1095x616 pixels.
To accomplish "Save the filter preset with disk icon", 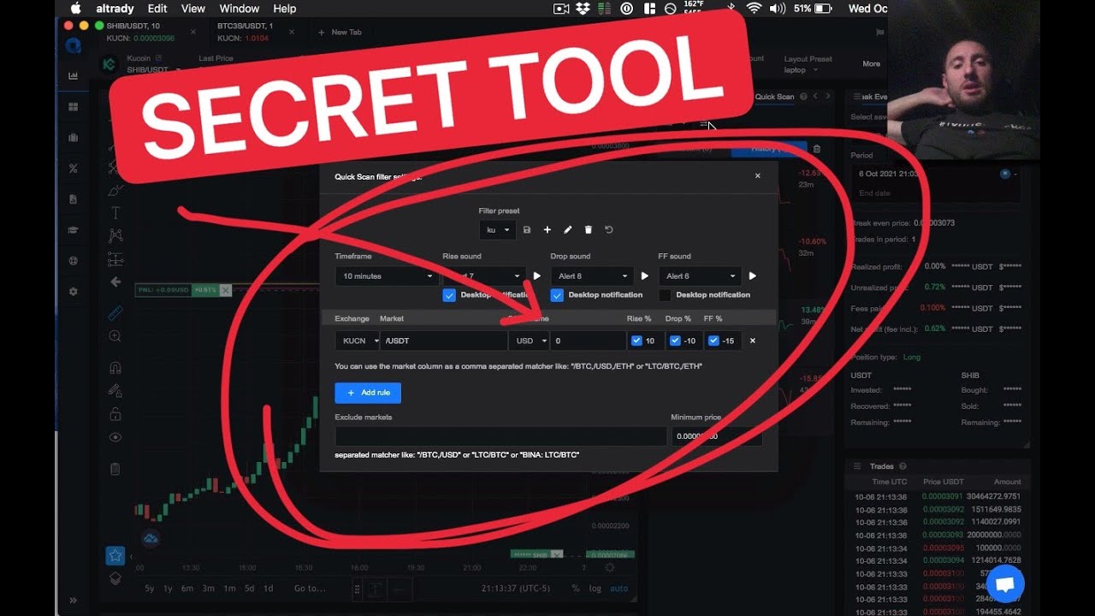I will point(527,230).
